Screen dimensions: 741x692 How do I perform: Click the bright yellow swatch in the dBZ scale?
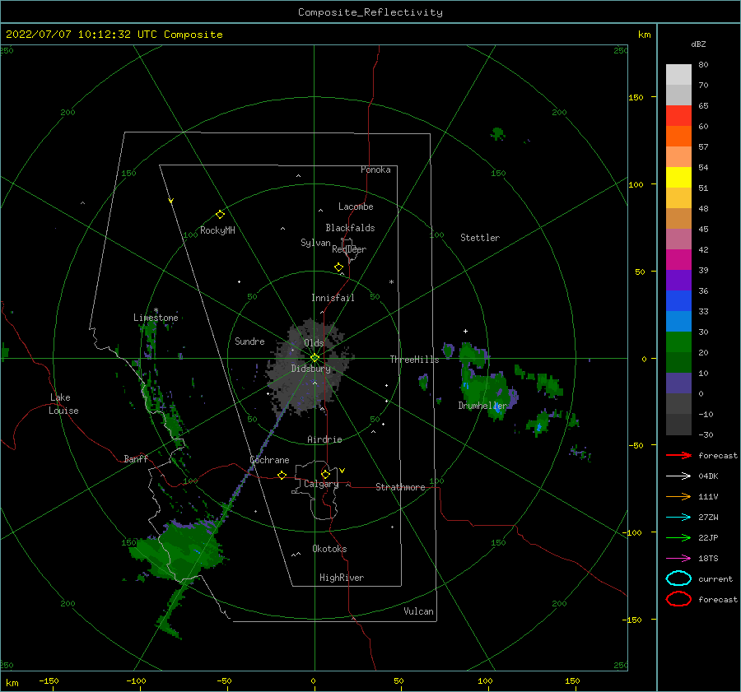678,178
